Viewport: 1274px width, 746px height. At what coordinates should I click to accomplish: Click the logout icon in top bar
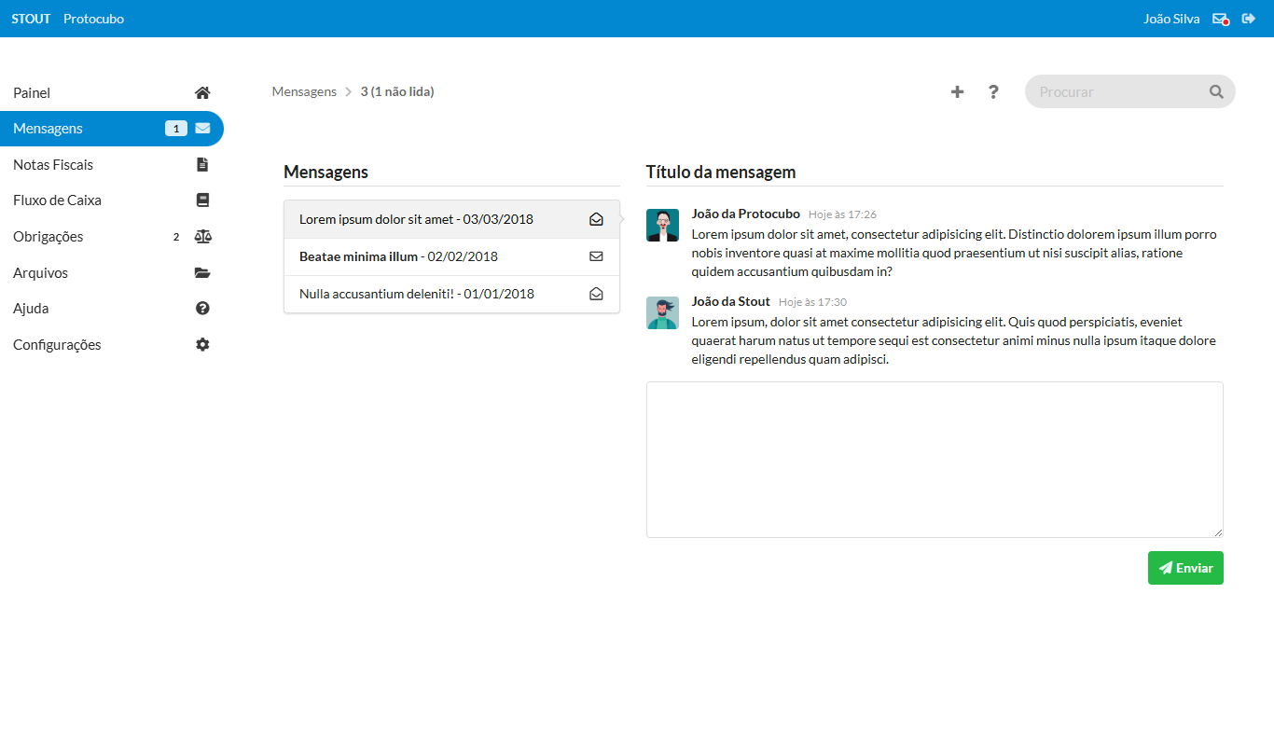1249,19
